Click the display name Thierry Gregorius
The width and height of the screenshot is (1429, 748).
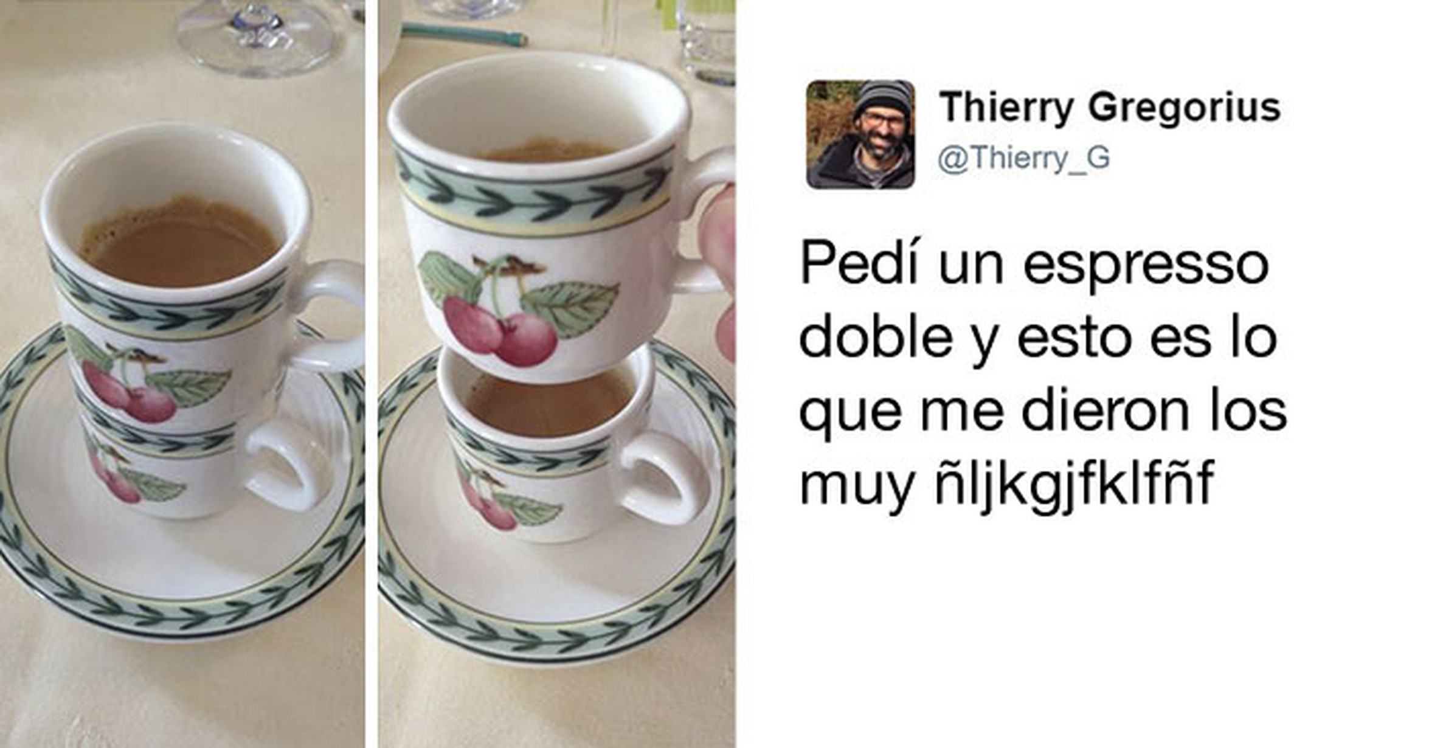(1110, 108)
